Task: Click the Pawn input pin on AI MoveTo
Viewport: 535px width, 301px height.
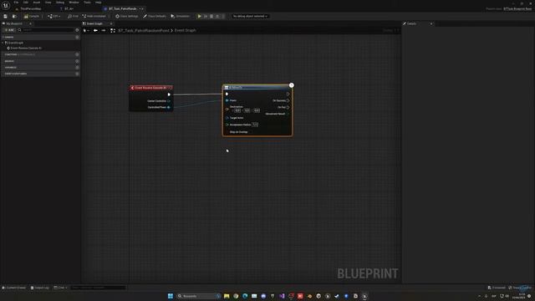Action: coord(227,100)
